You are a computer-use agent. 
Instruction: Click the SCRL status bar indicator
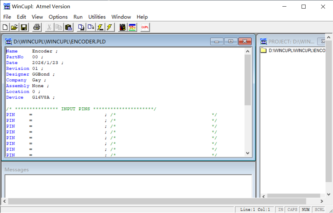pyautogui.click(x=319, y=210)
